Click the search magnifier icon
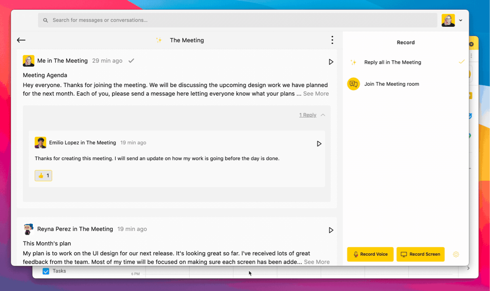Screen dimensions: 490x291 coord(46,20)
